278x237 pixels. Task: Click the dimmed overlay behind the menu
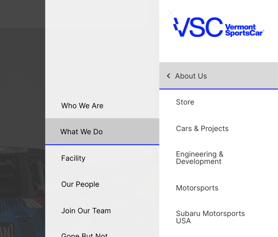(x=23, y=71)
